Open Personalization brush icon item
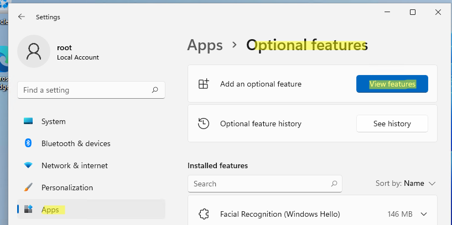This screenshot has height=225, width=452. point(29,187)
